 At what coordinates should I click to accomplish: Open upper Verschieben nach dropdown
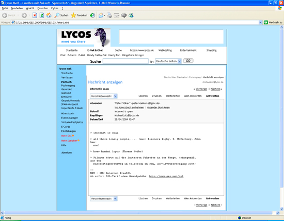tap(115, 96)
